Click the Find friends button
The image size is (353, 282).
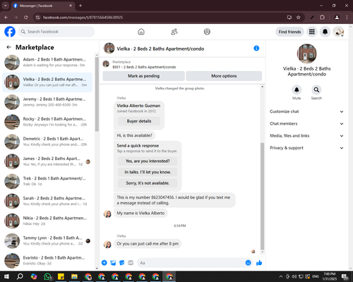289,32
